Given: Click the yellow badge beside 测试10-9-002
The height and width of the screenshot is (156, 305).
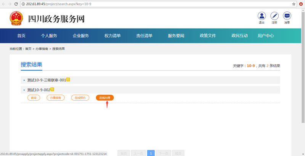Looking at the screenshot, I should [x=52, y=90].
